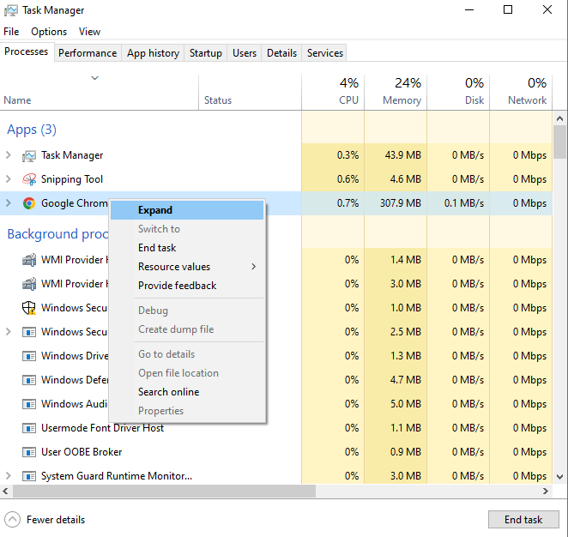Maximize the Task Manager window
Viewport: 568px width, 537px height.
coord(508,9)
